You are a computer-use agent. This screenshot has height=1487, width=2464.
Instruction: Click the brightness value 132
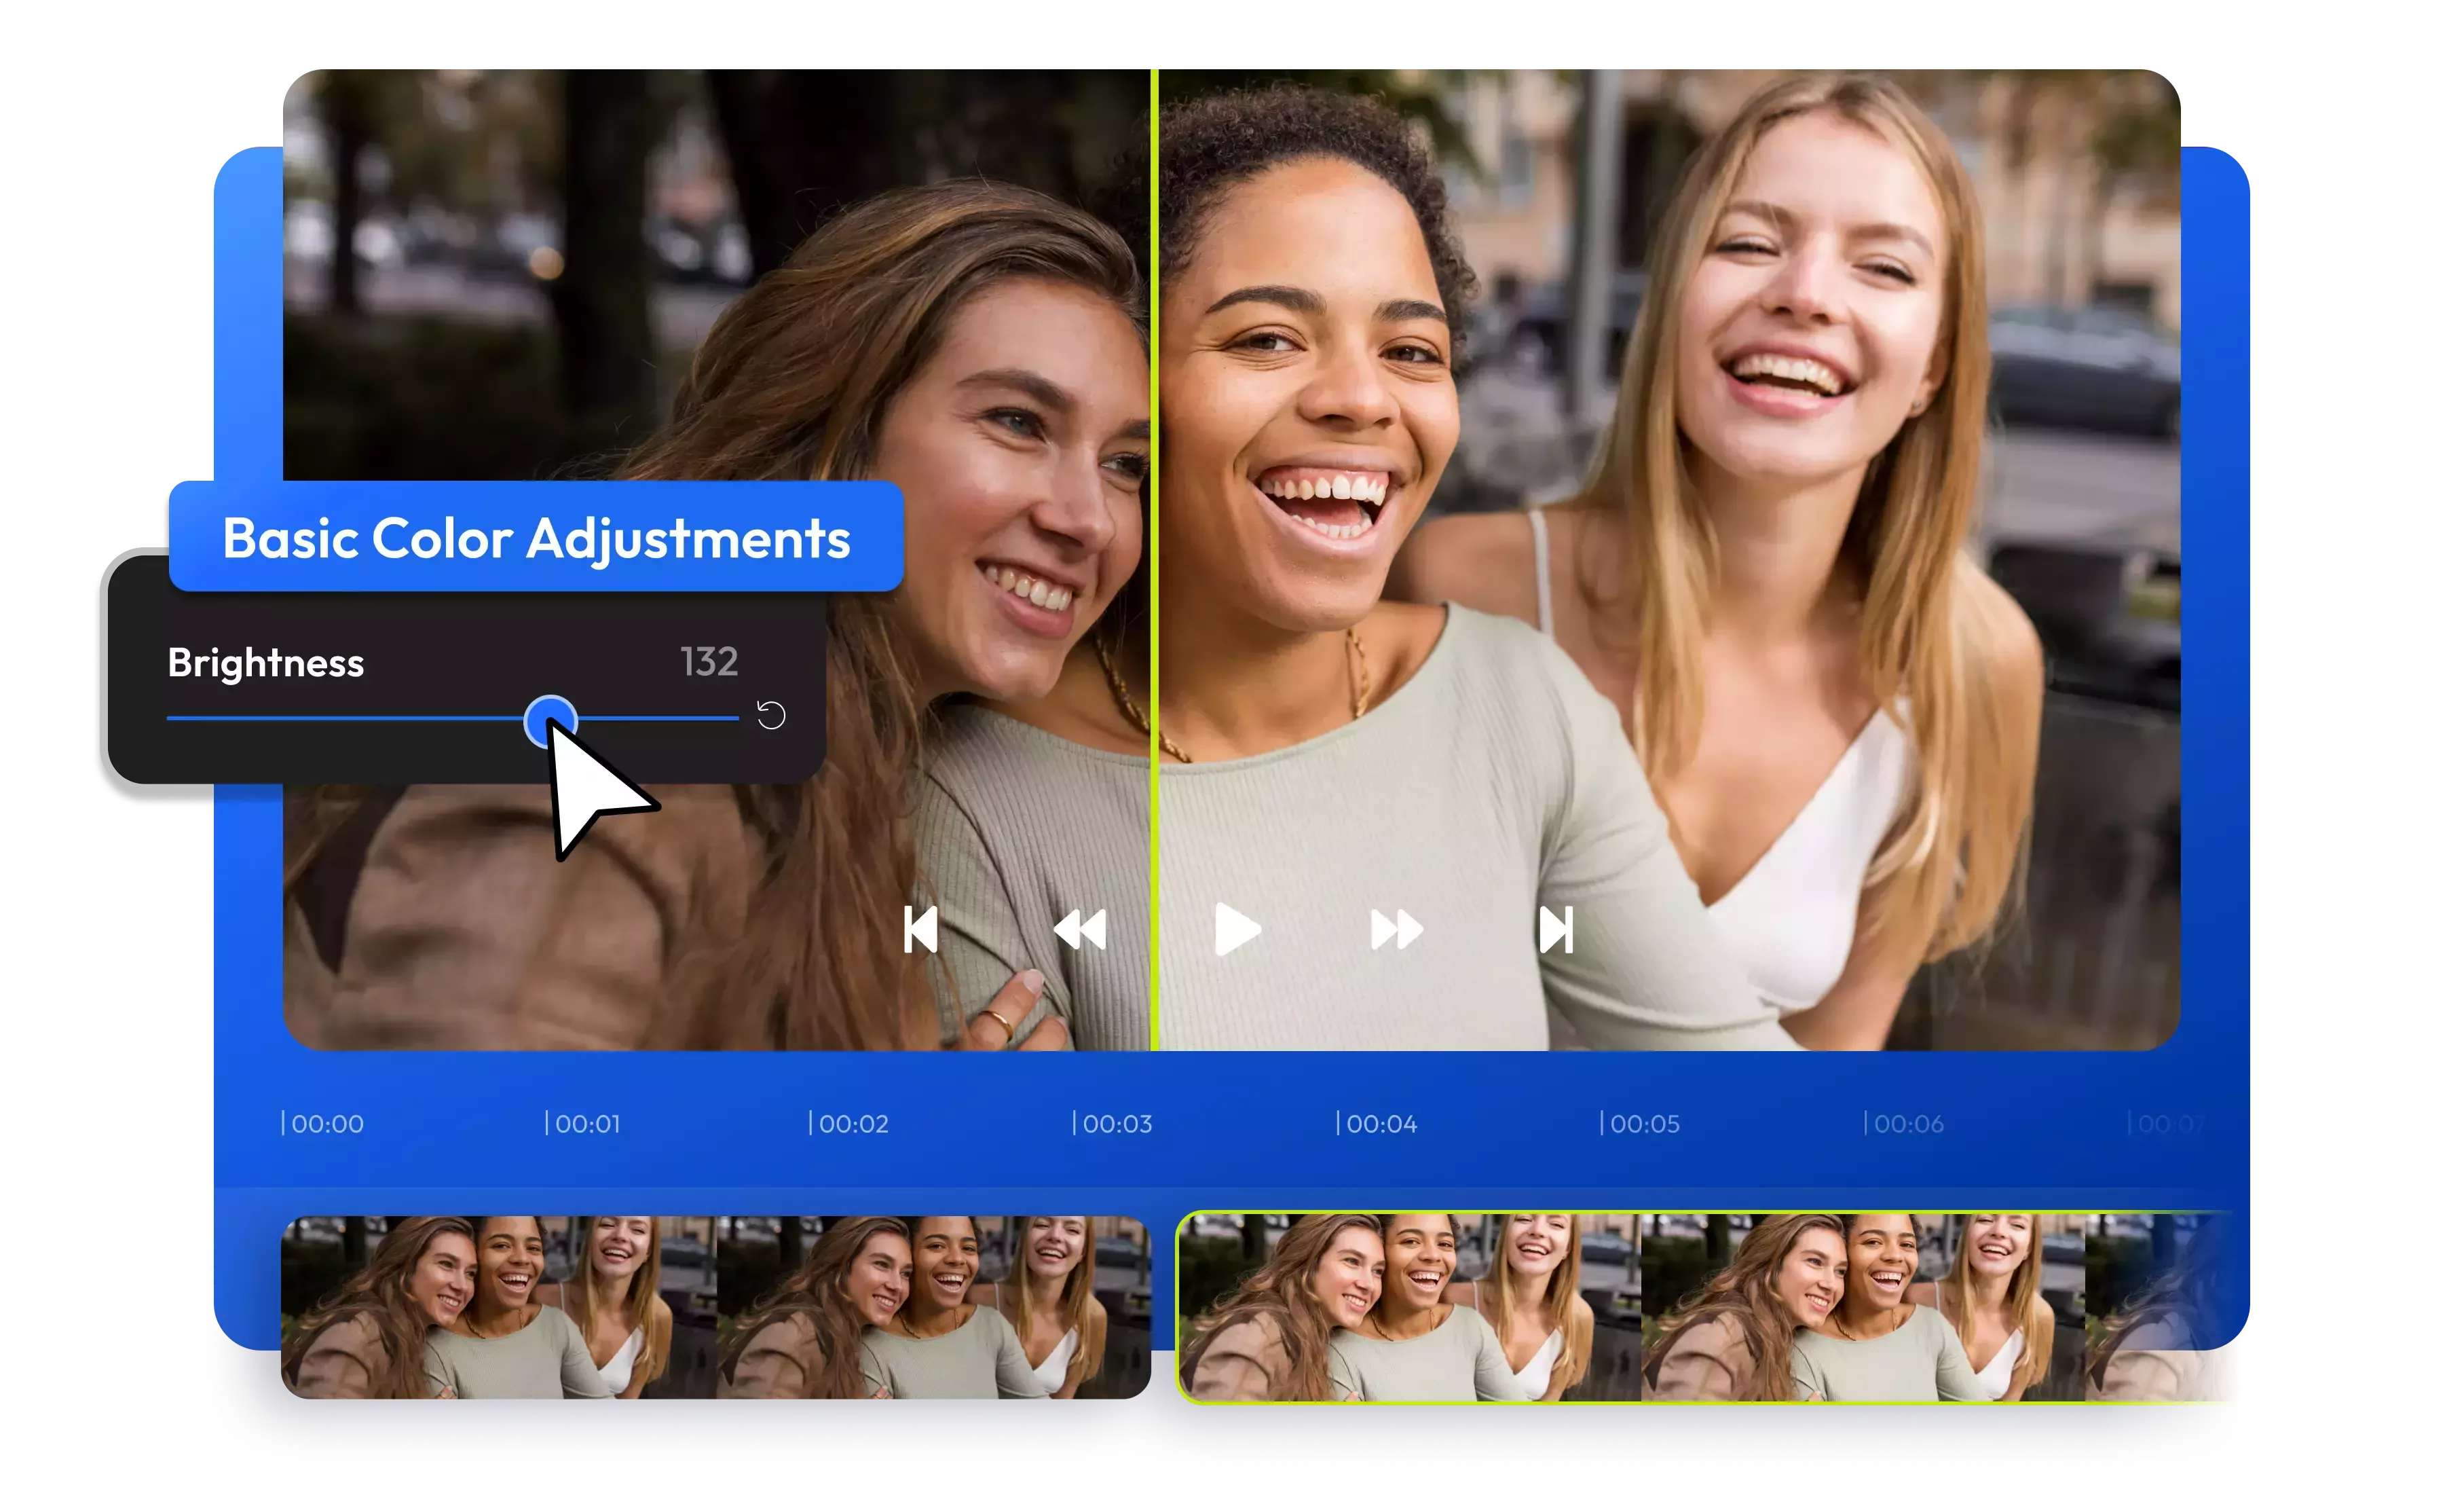tap(709, 662)
